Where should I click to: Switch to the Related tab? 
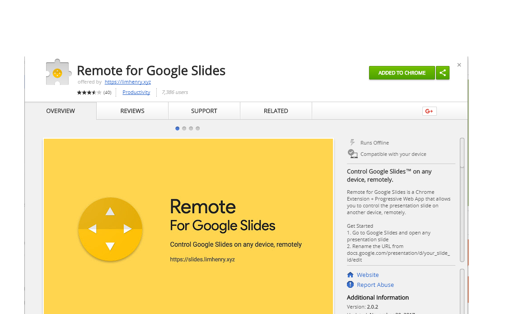pos(276,111)
